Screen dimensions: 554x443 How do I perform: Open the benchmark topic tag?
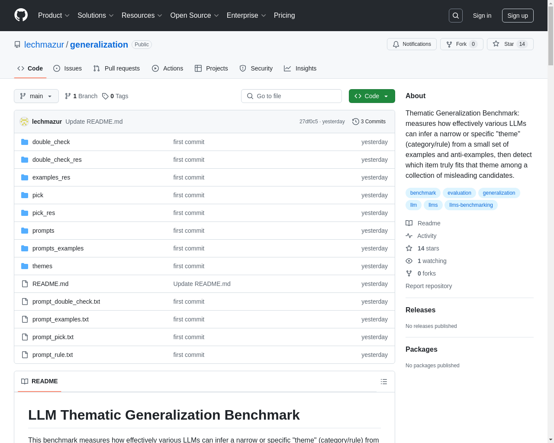coord(423,193)
